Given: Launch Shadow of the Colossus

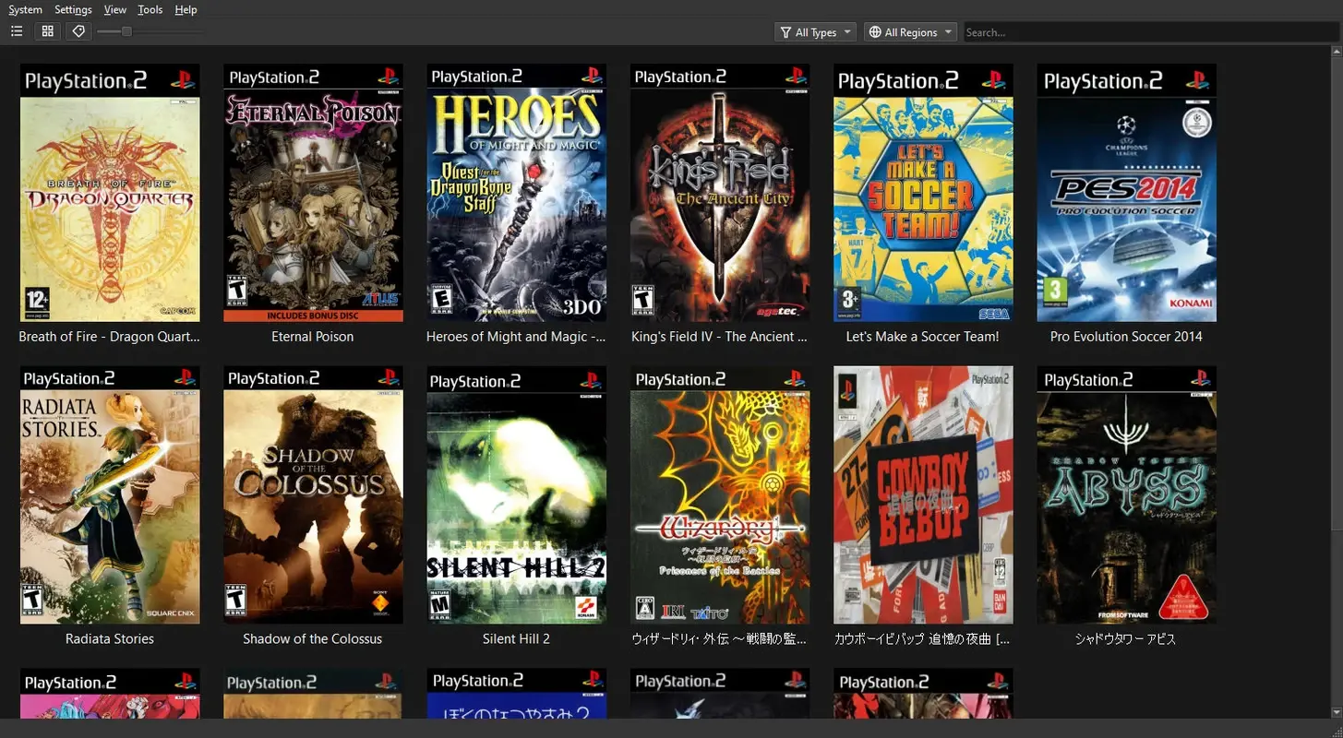Looking at the screenshot, I should click(x=313, y=494).
